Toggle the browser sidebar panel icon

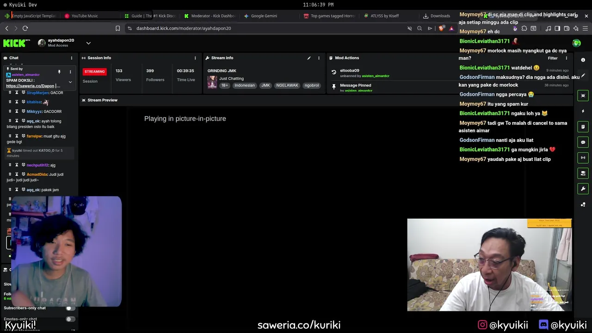pyautogui.click(x=557, y=28)
